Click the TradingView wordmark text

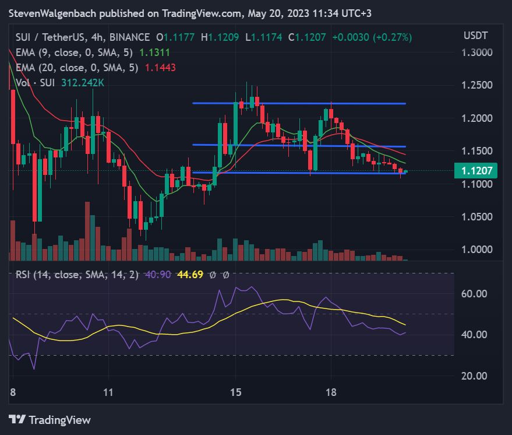point(60,420)
